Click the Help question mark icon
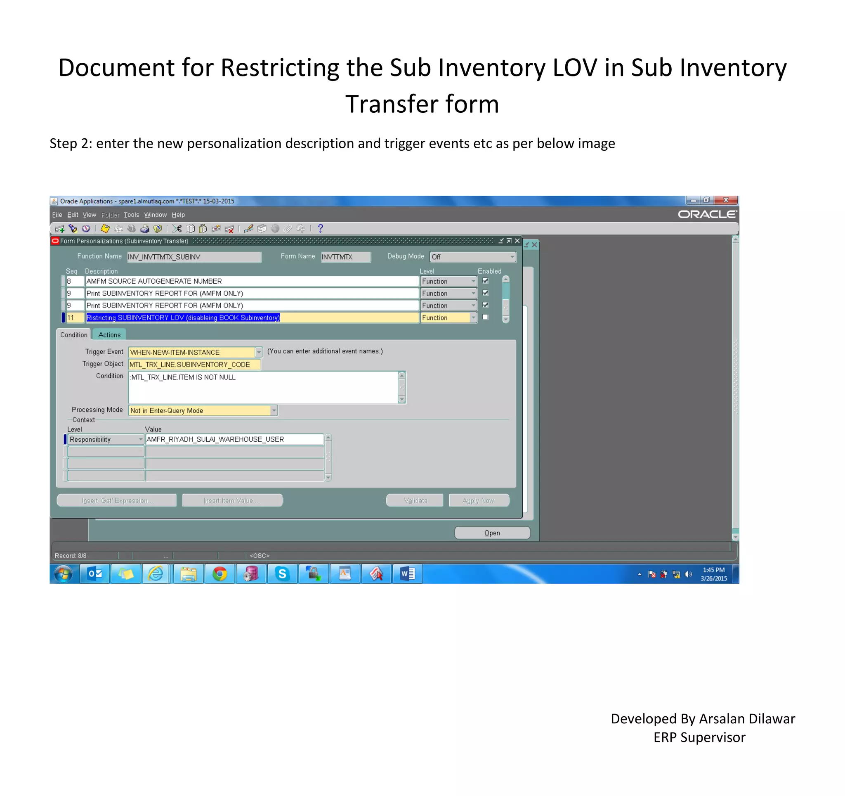 pos(321,228)
